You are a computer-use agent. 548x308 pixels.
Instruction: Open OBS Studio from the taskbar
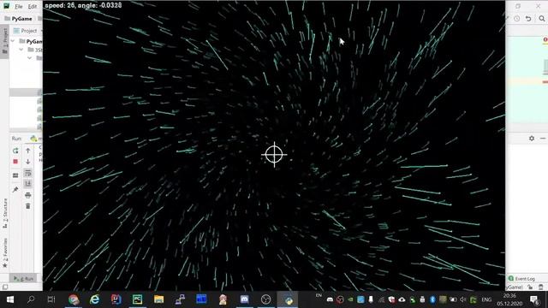pos(265,299)
